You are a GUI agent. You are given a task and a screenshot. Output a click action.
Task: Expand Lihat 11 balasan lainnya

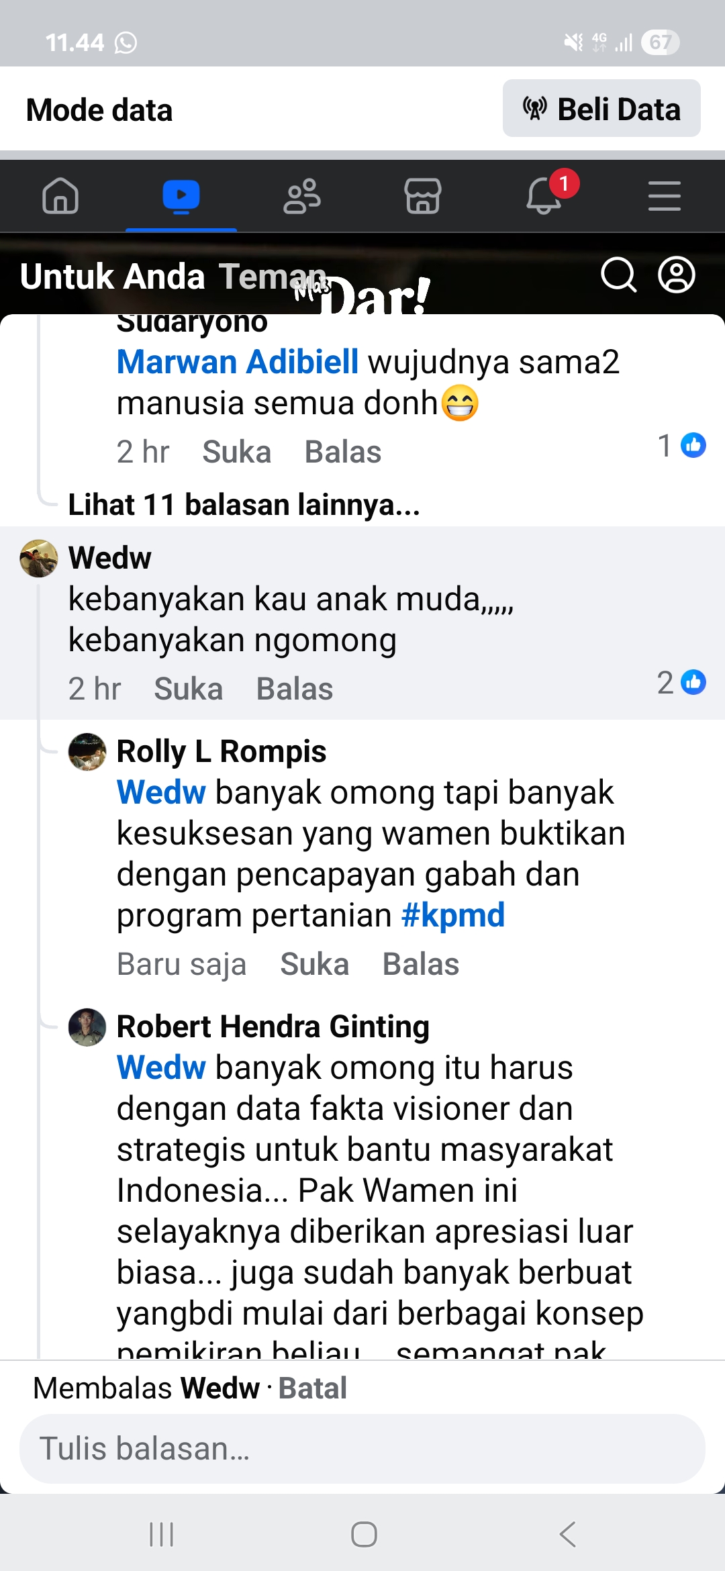coord(244,505)
